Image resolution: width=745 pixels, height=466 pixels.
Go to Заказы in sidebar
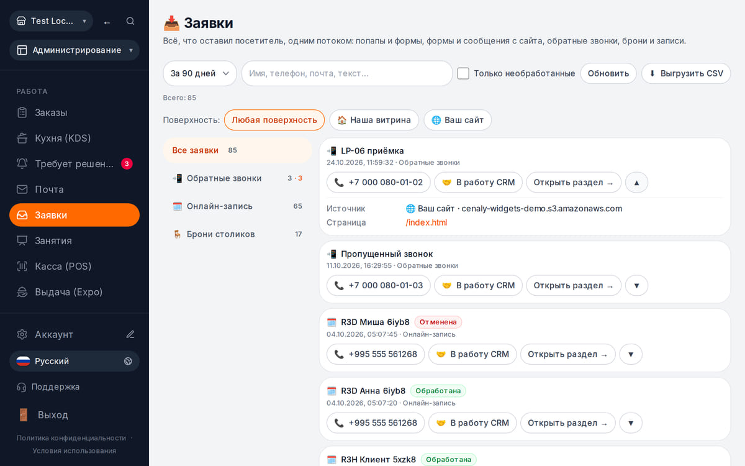(x=74, y=112)
